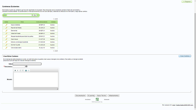Sort table by Editar column header

point(6,22)
